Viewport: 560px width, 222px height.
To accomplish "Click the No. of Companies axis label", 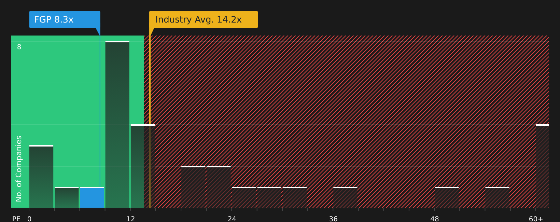I will coord(19,169).
